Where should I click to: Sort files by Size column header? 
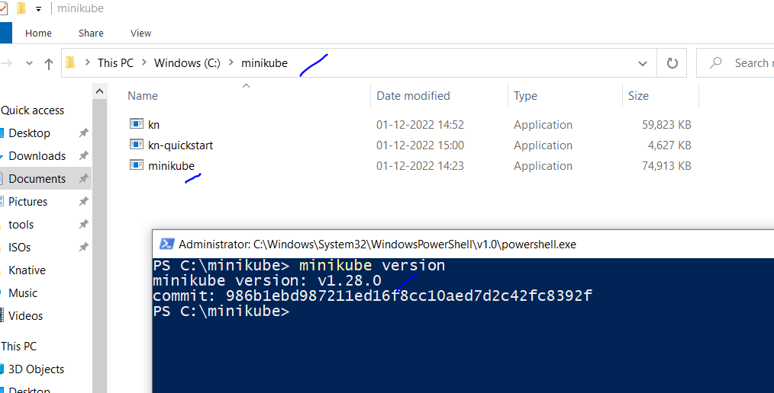638,96
